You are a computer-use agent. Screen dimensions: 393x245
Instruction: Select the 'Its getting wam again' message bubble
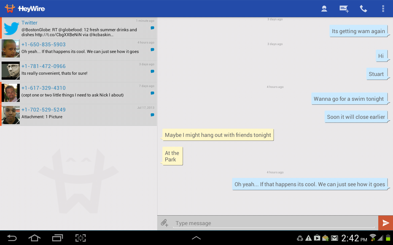pyautogui.click(x=359, y=31)
